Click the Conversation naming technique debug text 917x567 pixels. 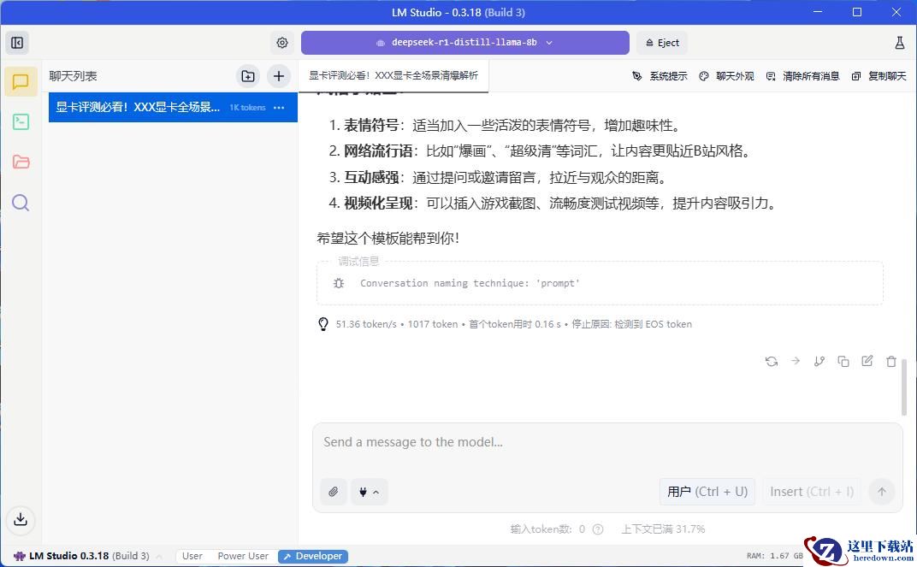pos(470,283)
